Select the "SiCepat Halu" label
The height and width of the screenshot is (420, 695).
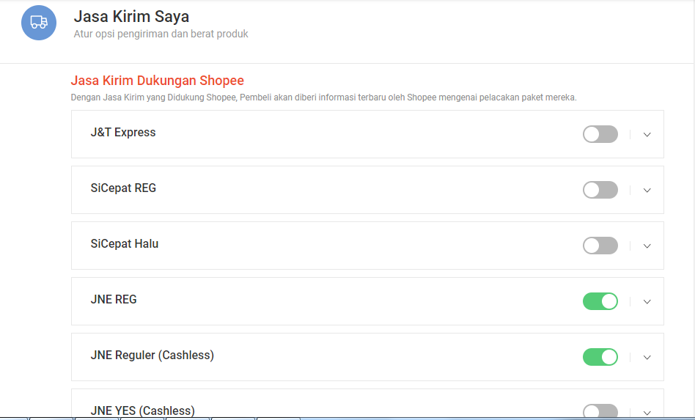125,243
